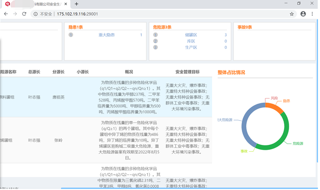Image resolution: width=320 pixels, height=190 pixels.
Task: Click 叶志强 in the highlighted first row
Action: [x=34, y=97]
